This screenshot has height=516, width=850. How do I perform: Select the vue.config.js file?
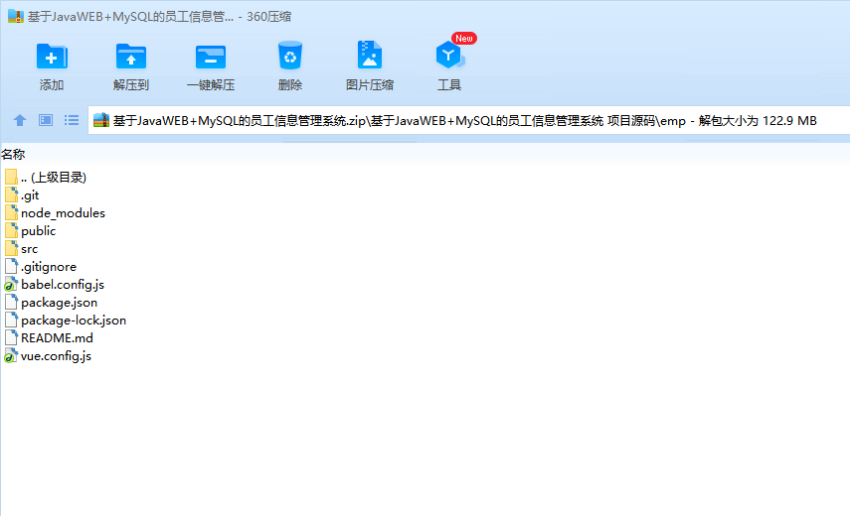48,356
